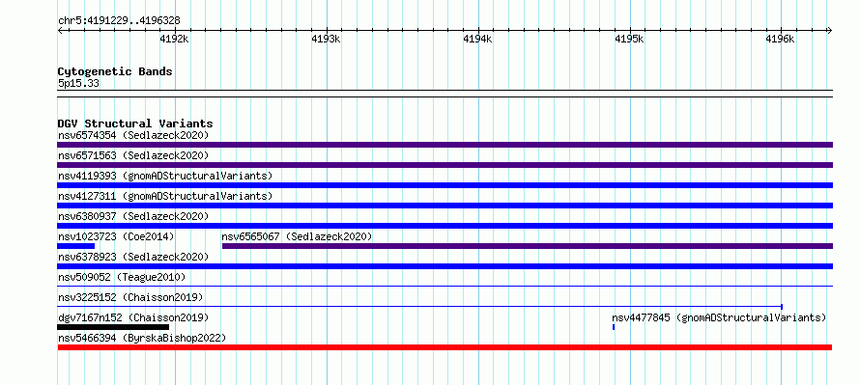Screen dimensions: 860x385
Task: Click the Cytogenetic Bands track title
Action: tap(115, 71)
